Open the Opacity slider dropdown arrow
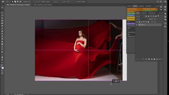This screenshot has height=95, width=169. (158, 19)
